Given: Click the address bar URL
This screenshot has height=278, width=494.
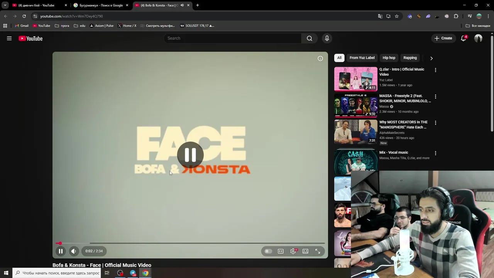Looking at the screenshot, I should coord(71,16).
